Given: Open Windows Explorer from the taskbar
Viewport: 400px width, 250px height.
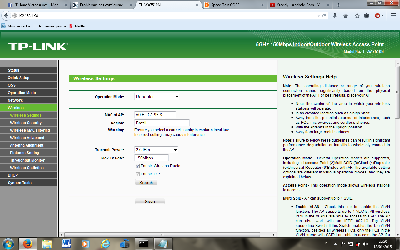Looking at the screenshot, I should [47, 244].
